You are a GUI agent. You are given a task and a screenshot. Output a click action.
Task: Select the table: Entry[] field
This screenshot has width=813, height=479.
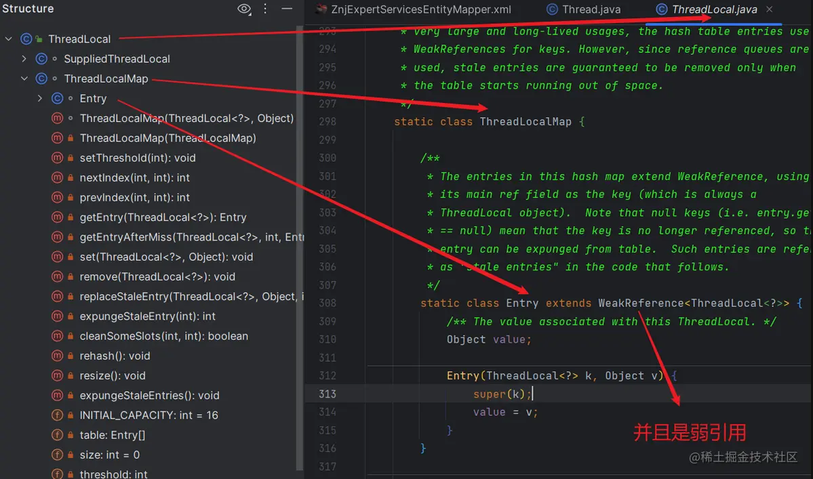(x=112, y=435)
